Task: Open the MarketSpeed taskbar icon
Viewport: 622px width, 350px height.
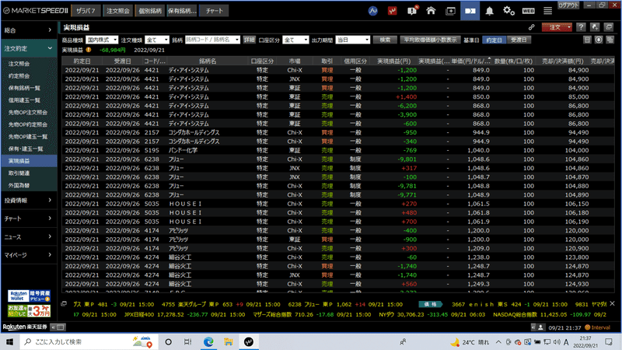Action: (249, 341)
